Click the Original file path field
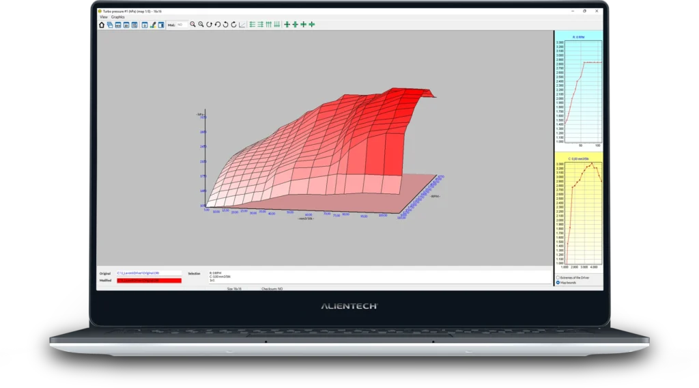 pyautogui.click(x=149, y=273)
